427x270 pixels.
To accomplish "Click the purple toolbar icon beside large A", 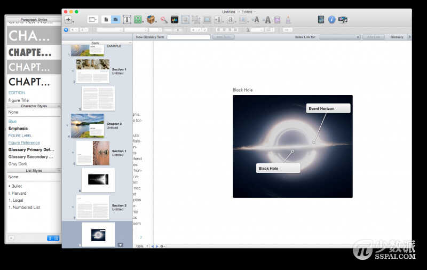I will [277, 20].
